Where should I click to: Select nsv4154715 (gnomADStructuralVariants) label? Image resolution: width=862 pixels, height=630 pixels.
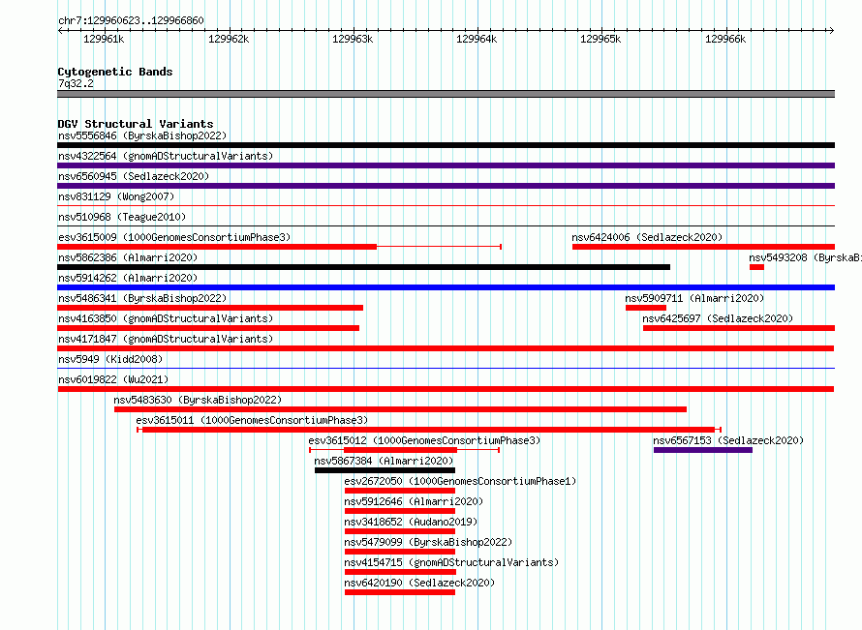coord(451,562)
